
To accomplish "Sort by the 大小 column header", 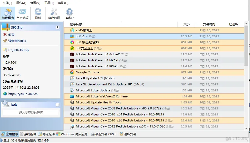I will [x=186, y=24].
